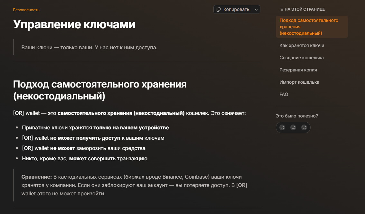
Task: Click the quote Ваши ключи — только ваши
Action: 89,47
